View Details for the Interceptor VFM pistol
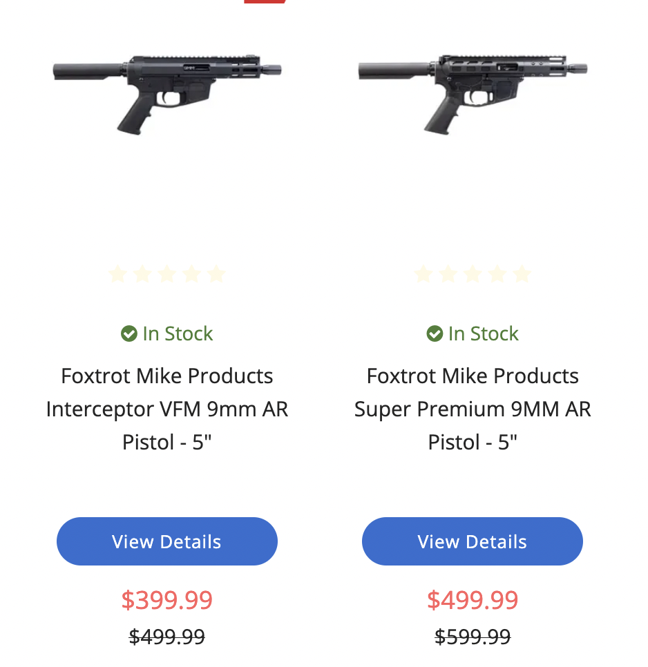Screen dimensions: 648x667 pos(167,541)
